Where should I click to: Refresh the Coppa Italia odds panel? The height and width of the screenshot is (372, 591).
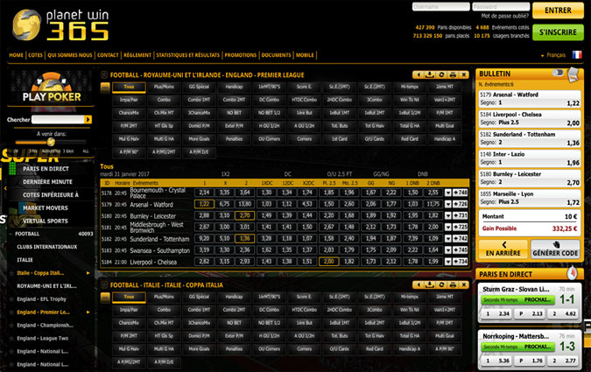(441, 284)
